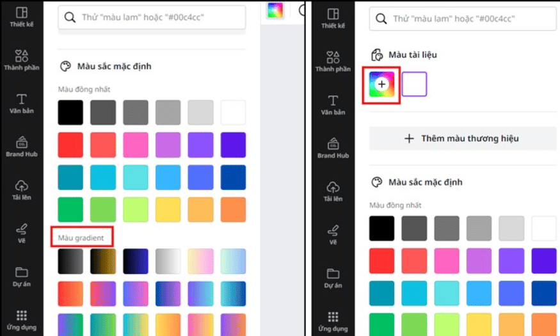Click the Màu gradient section label
The height and width of the screenshot is (336, 560).
[81, 238]
